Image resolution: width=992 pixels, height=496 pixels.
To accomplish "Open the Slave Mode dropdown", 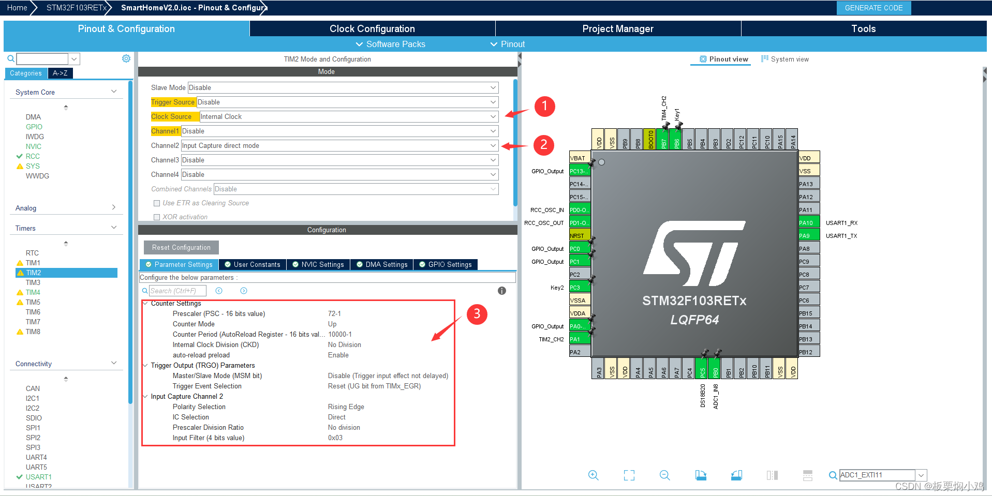I will [343, 88].
